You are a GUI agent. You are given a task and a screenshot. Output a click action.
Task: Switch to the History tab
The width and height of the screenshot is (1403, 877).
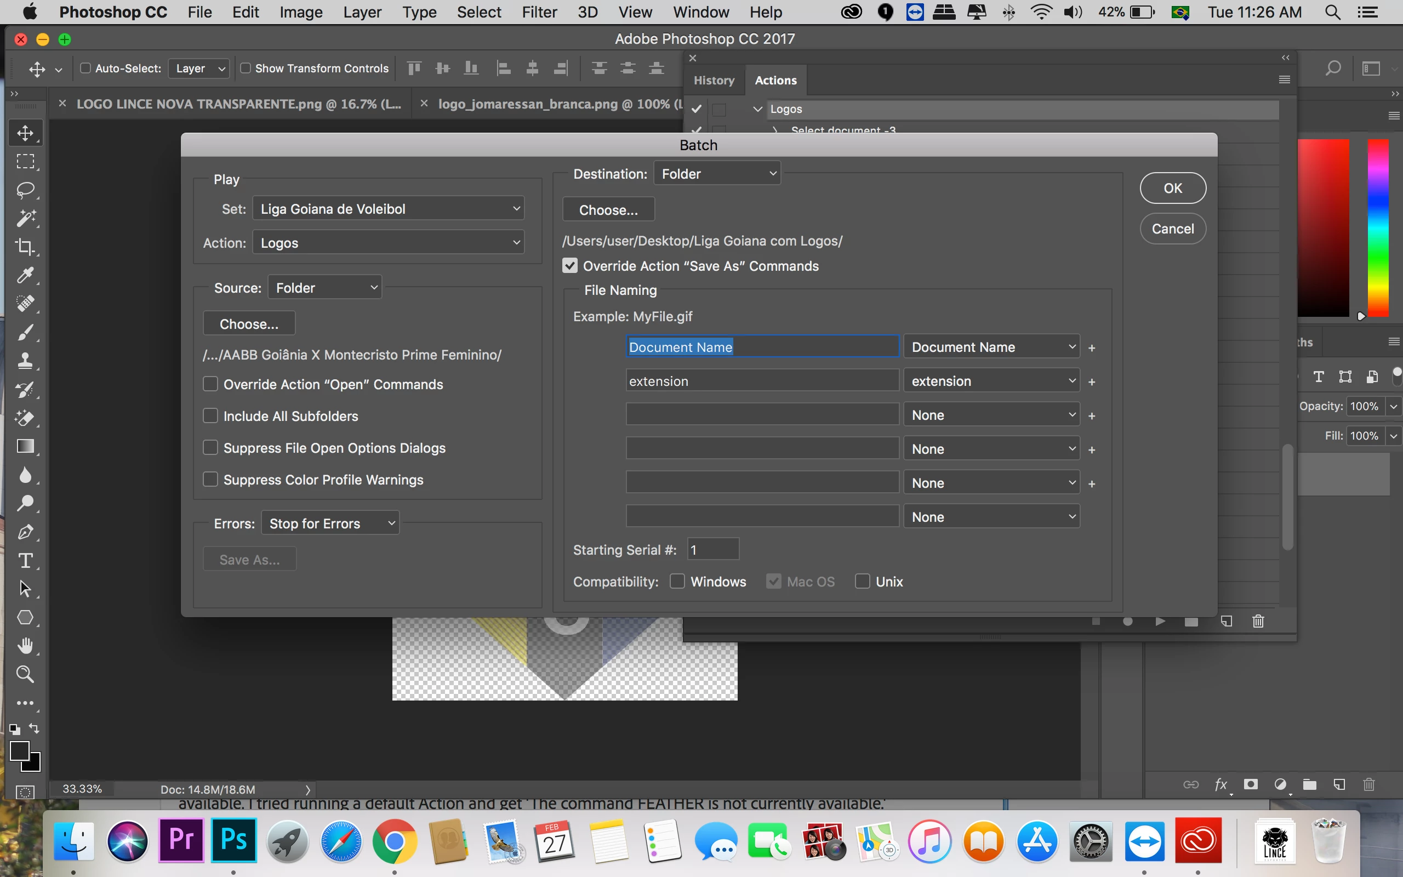[714, 81]
